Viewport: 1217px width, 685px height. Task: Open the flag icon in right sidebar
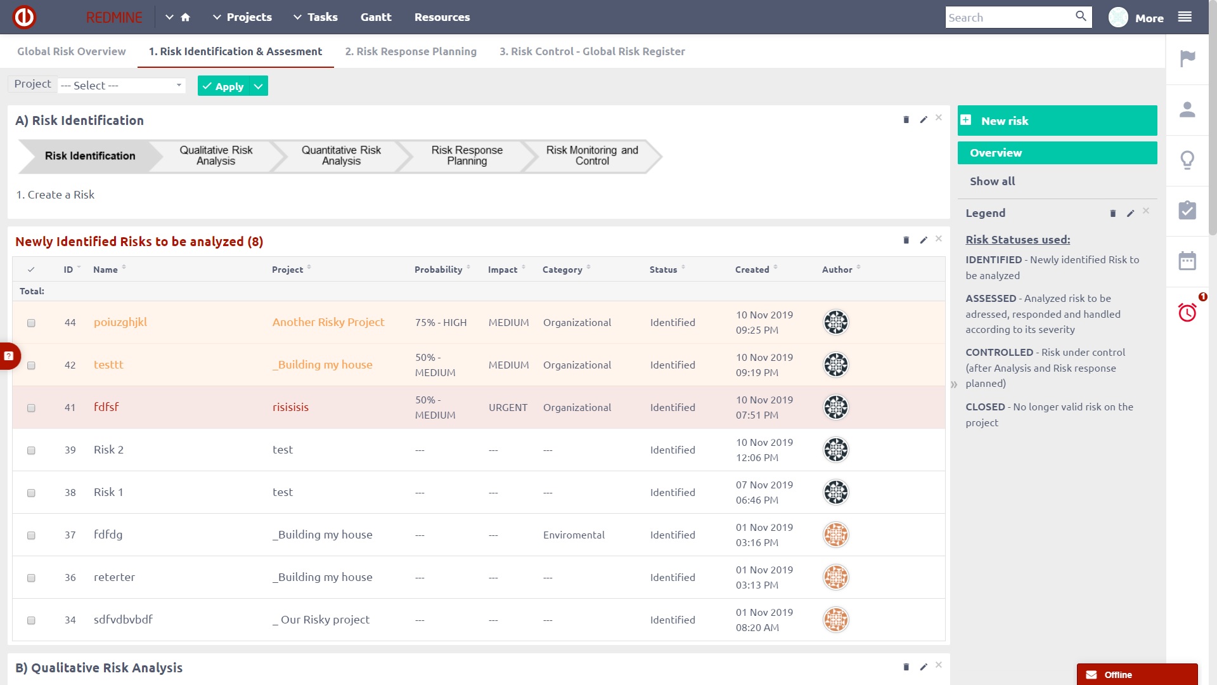coord(1187,58)
